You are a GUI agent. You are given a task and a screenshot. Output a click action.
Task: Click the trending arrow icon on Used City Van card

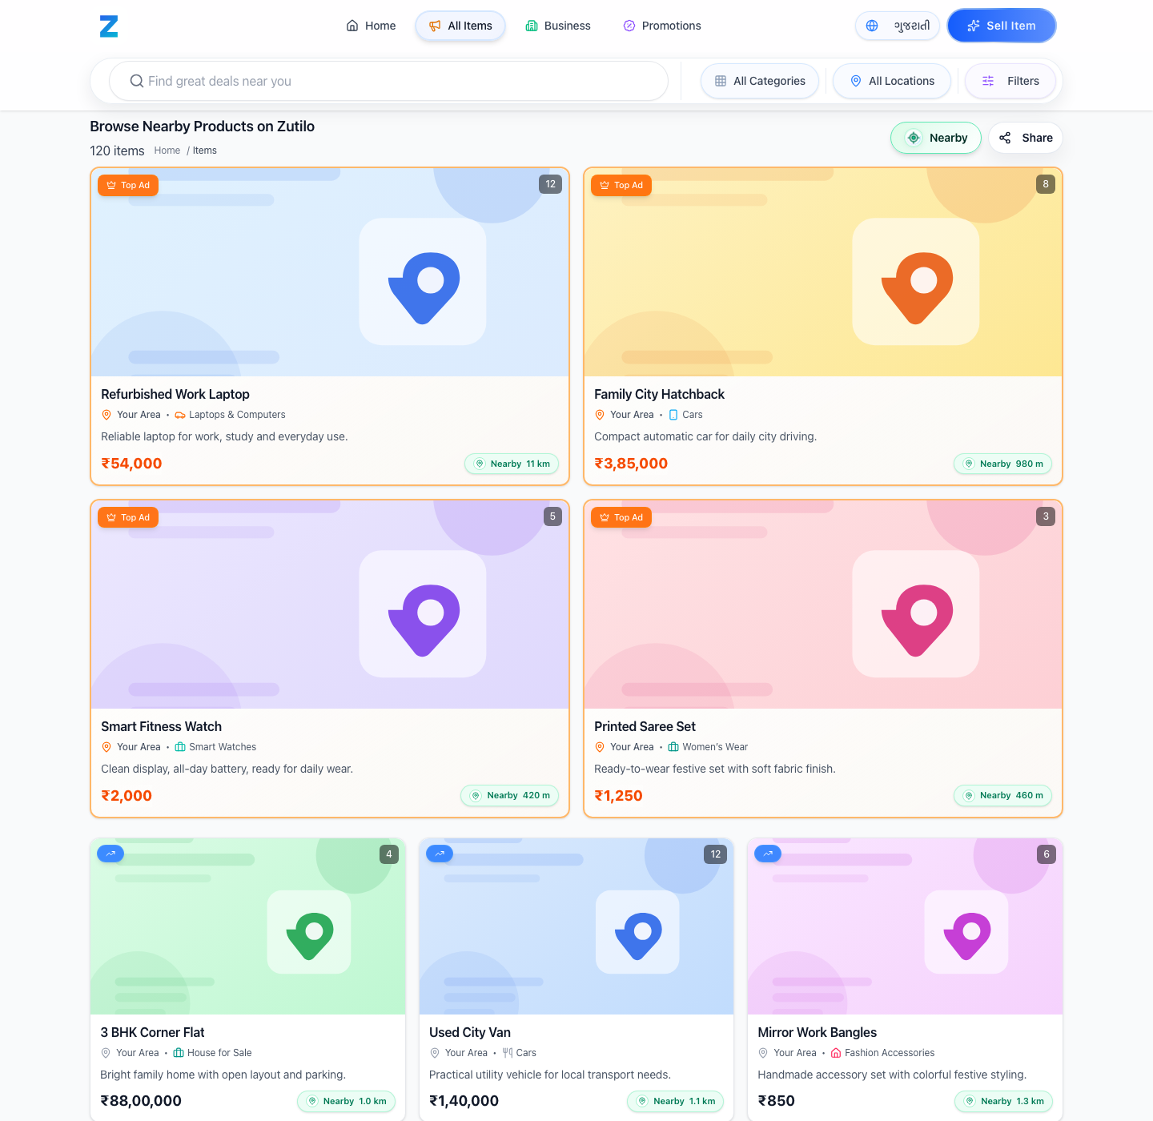[x=440, y=854]
